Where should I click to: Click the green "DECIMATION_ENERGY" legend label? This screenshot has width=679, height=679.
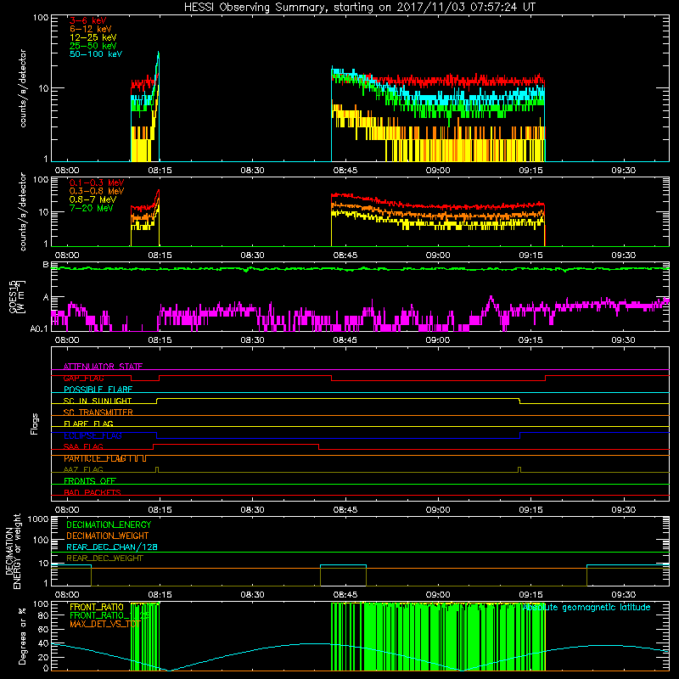click(x=109, y=525)
